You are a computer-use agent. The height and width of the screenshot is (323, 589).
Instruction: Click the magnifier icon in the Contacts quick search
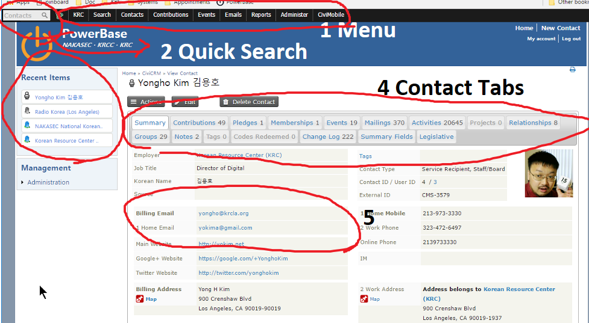(x=45, y=16)
